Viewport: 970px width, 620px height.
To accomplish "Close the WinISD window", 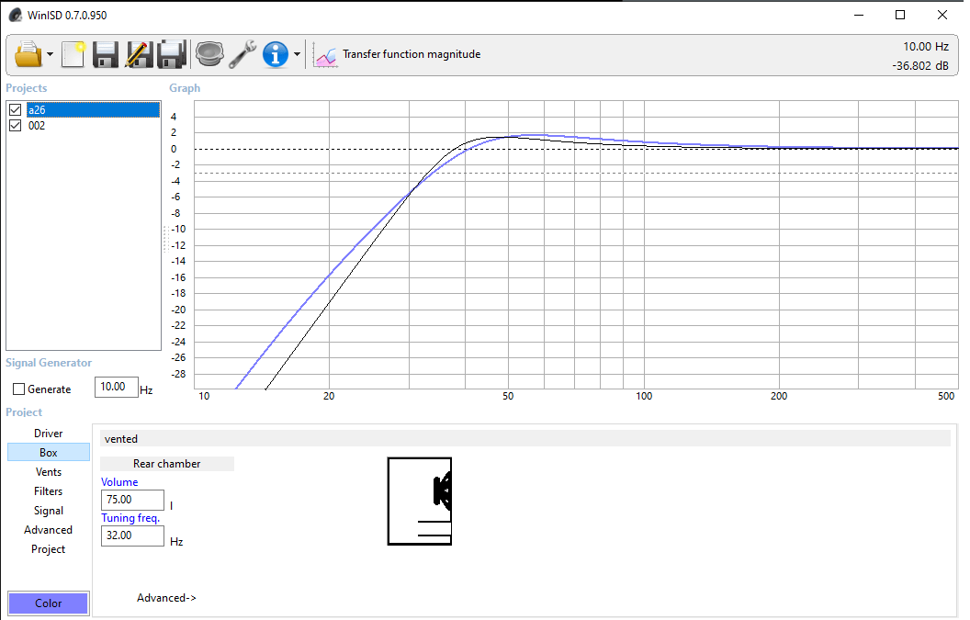I will coord(942,15).
